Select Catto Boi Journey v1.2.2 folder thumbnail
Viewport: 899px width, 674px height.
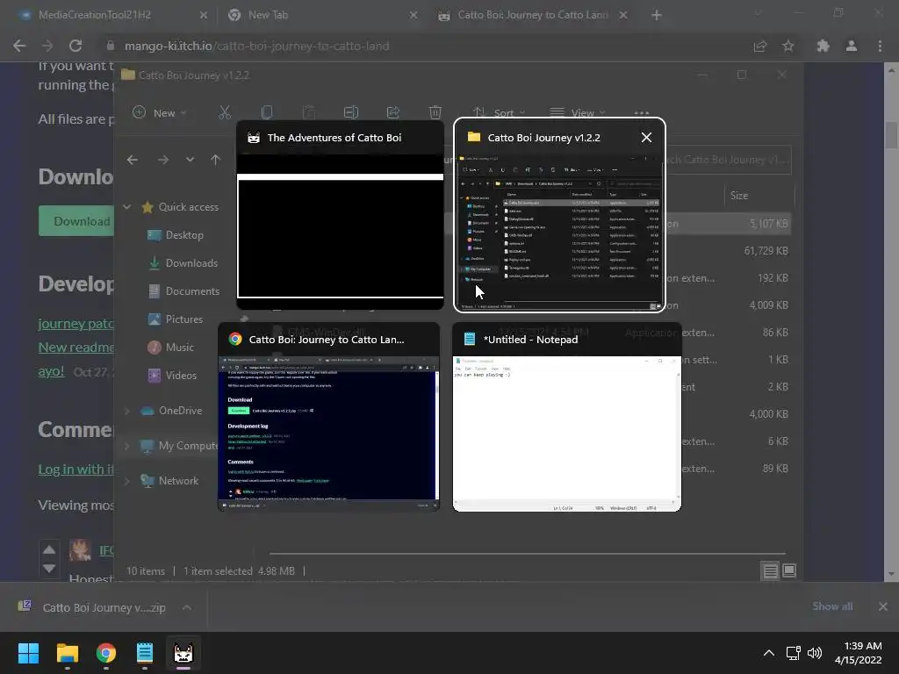(559, 216)
